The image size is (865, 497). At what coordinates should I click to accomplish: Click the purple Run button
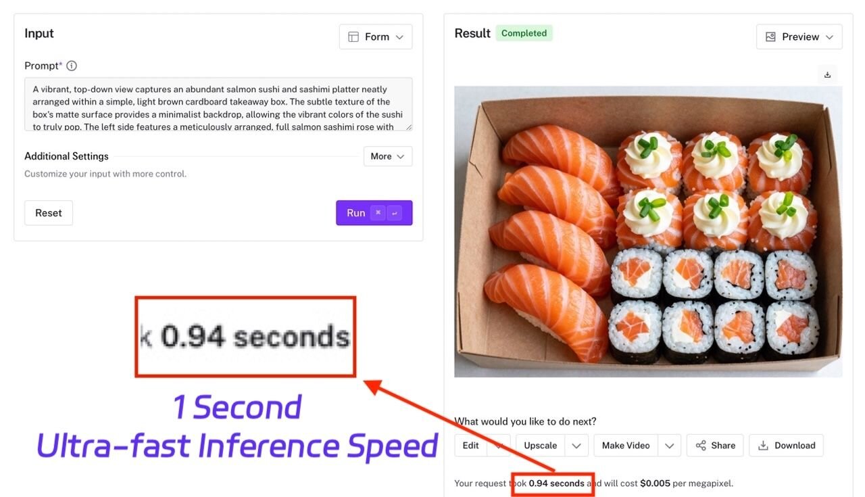(x=374, y=213)
